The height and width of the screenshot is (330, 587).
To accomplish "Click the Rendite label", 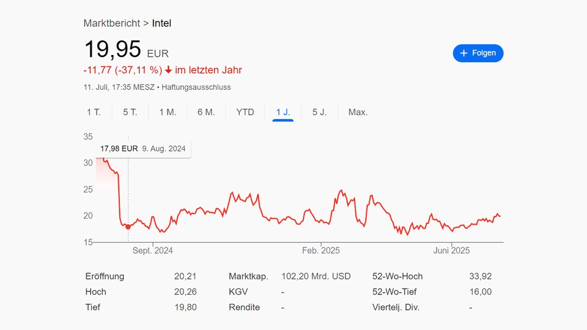I will pos(244,307).
